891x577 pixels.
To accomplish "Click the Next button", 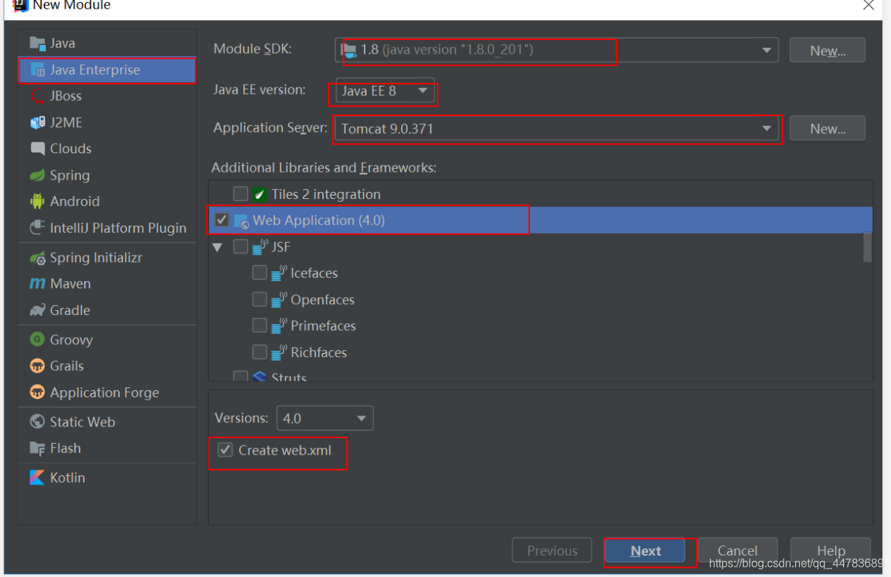I will click(x=645, y=551).
